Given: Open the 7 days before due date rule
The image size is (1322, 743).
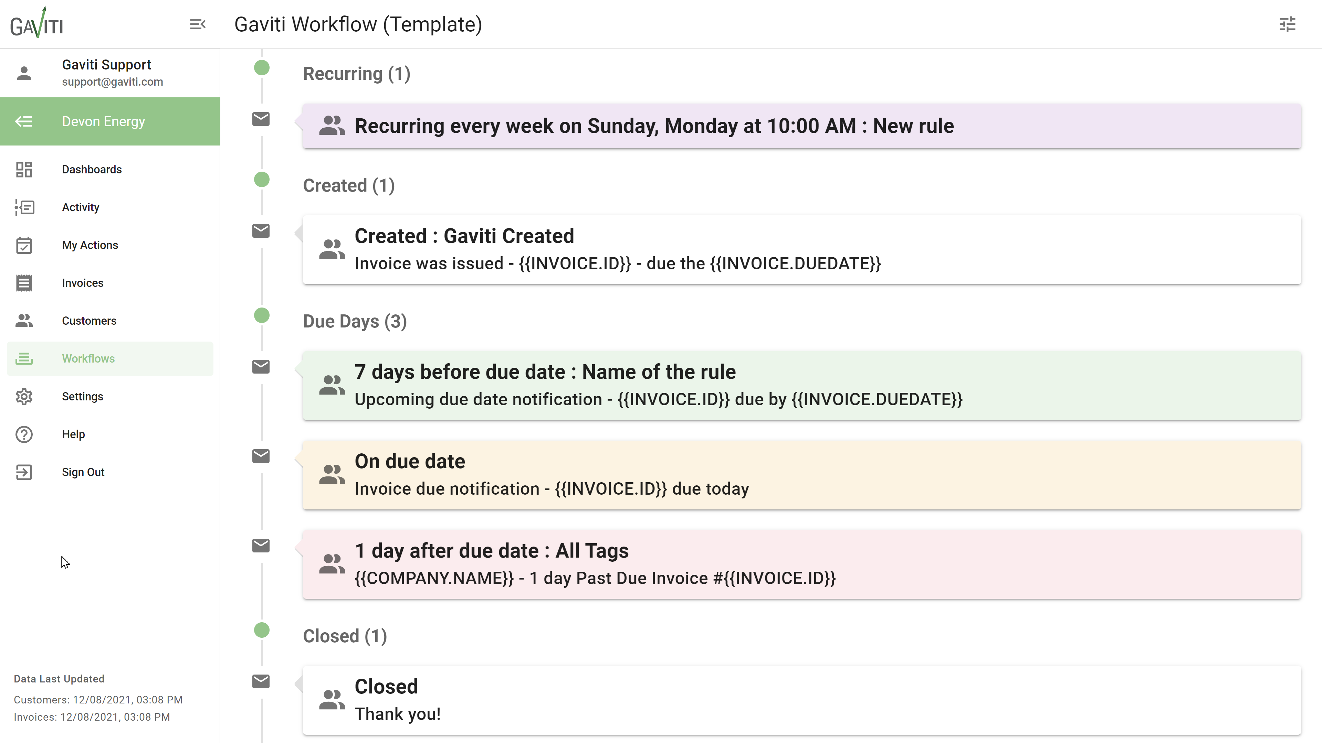Looking at the screenshot, I should 801,386.
